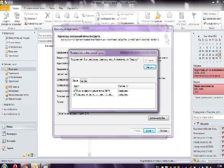Open the Junk dropdown in ribbon
224x168 pixels.
(x=34, y=23)
